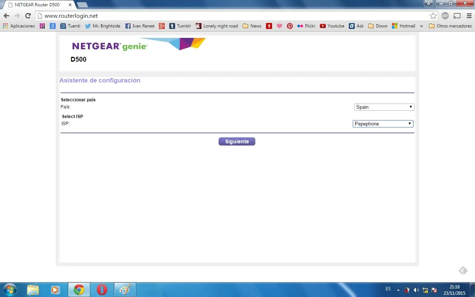Click the Select ISP label

click(72, 117)
